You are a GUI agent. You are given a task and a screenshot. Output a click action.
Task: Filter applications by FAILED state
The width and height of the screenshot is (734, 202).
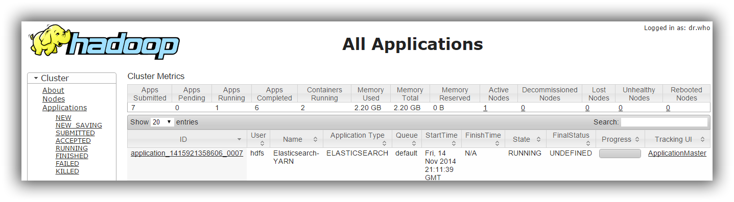coord(67,164)
